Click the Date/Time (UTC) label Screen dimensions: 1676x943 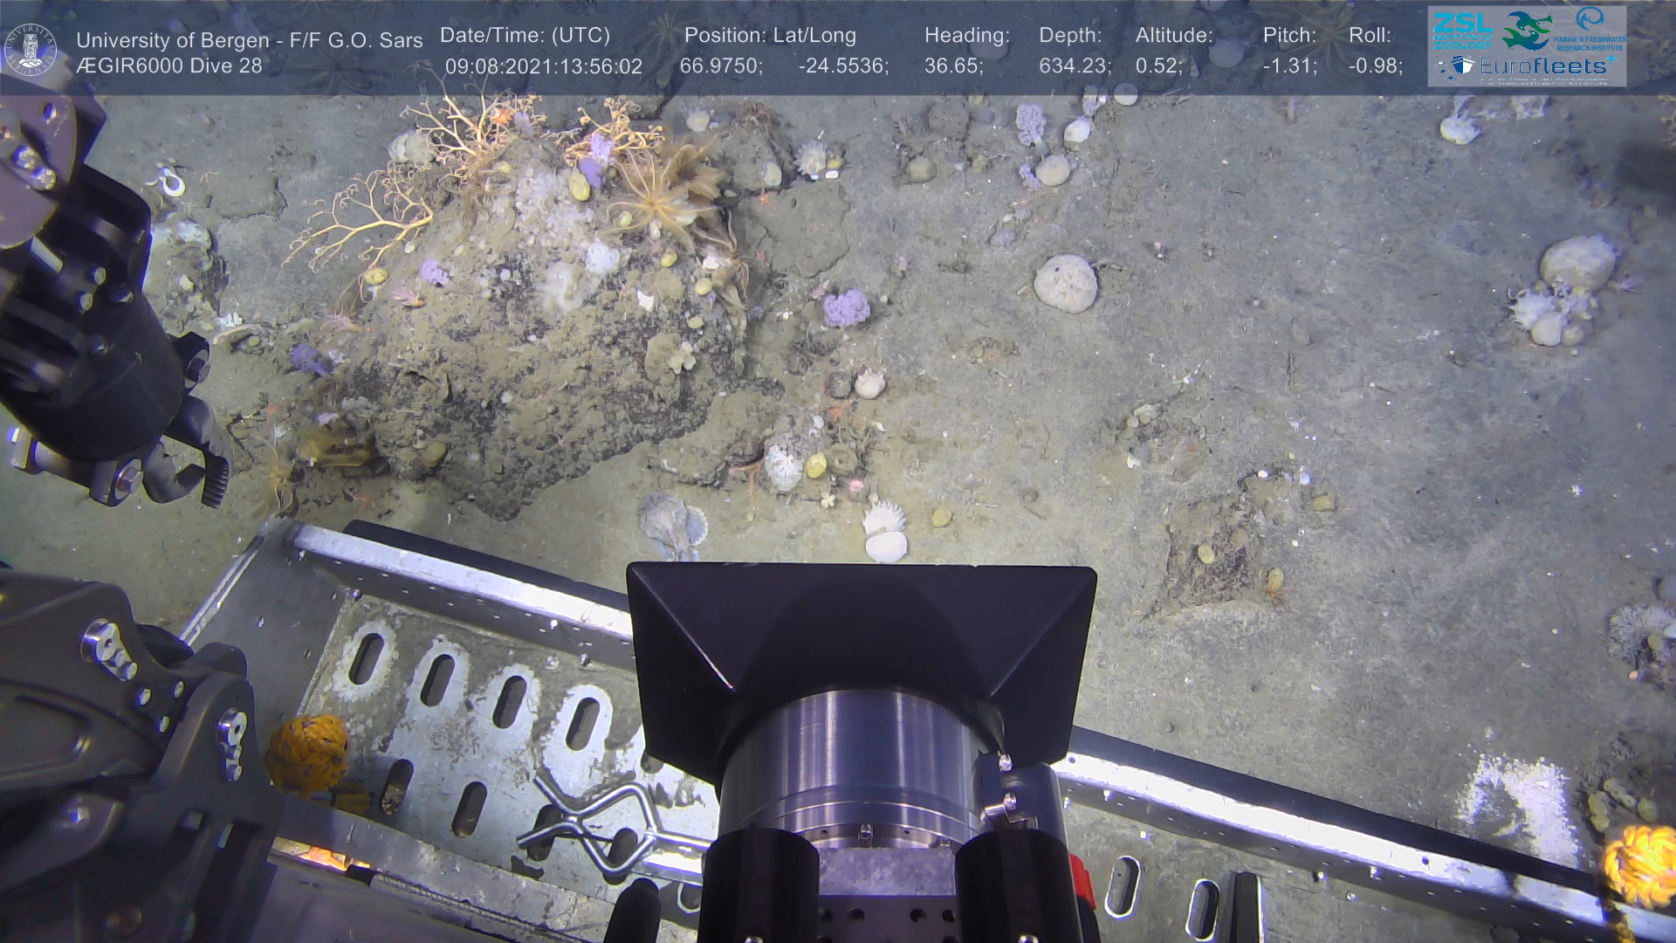point(525,36)
